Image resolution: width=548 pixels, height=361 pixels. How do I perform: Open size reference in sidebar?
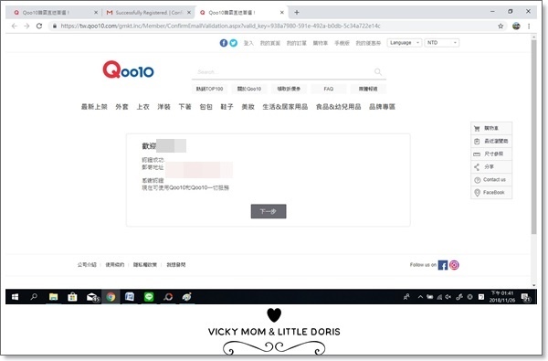click(x=491, y=154)
